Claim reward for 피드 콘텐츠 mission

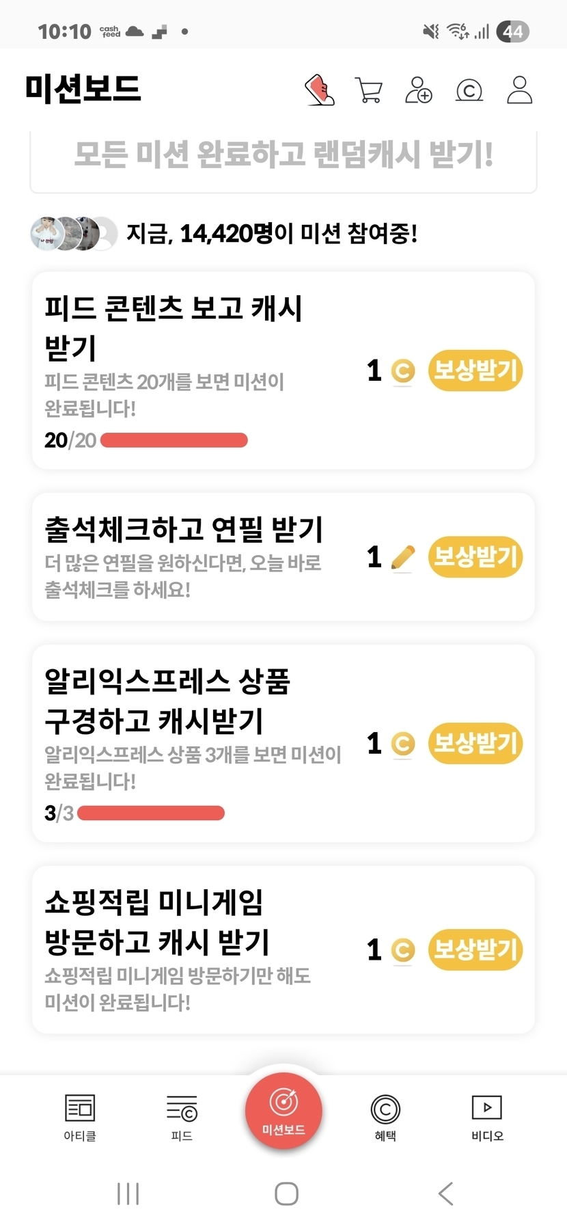coord(475,370)
